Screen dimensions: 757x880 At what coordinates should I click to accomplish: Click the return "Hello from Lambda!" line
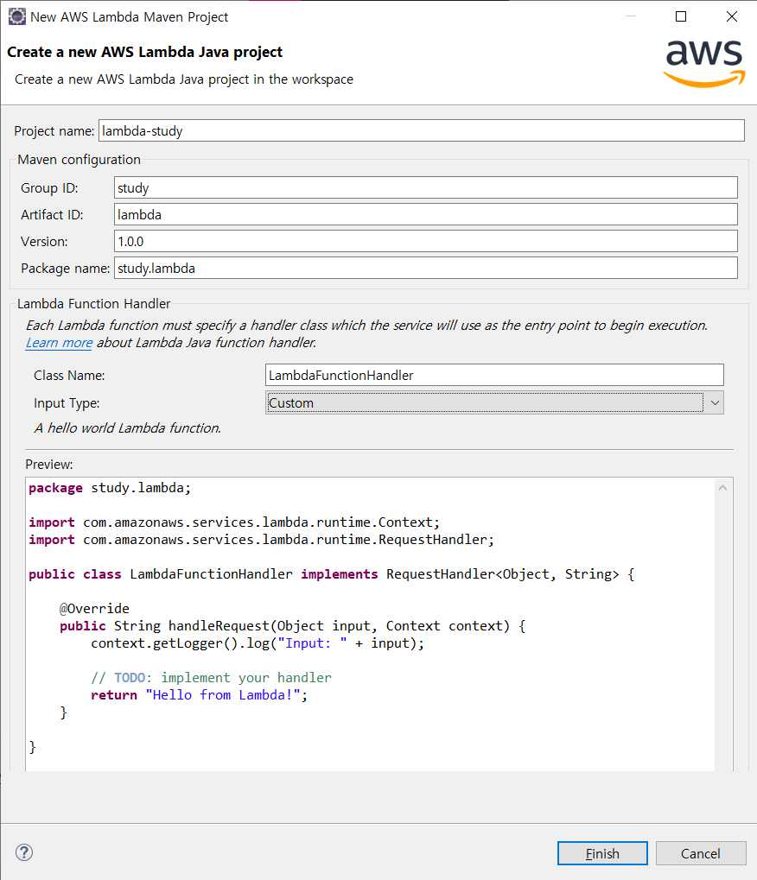pyautogui.click(x=200, y=695)
